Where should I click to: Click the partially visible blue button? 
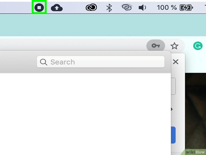tap(173, 135)
